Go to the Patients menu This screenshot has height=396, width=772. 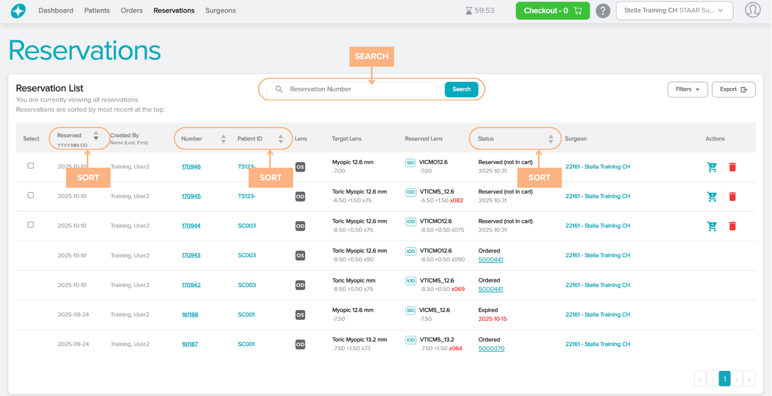click(97, 10)
